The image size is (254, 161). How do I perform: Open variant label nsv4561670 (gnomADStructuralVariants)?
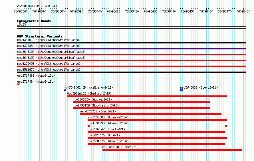coord(49,70)
